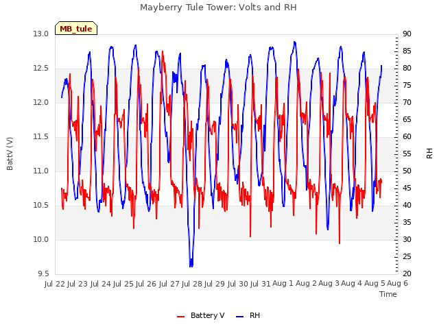The image size is (439, 329).
Task: Click the Aug 2 date tick label
Action: [306, 284]
